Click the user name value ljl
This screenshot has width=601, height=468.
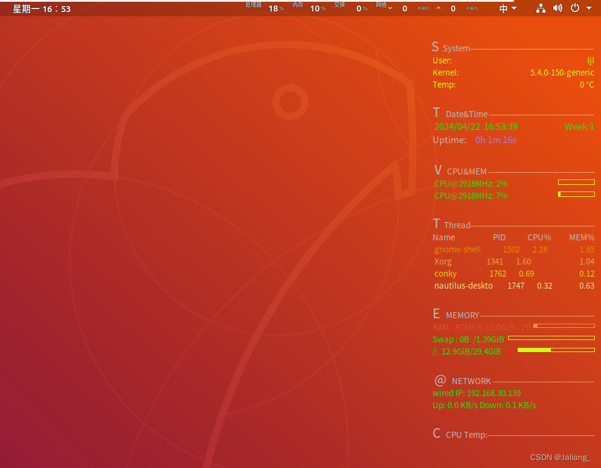[590, 60]
